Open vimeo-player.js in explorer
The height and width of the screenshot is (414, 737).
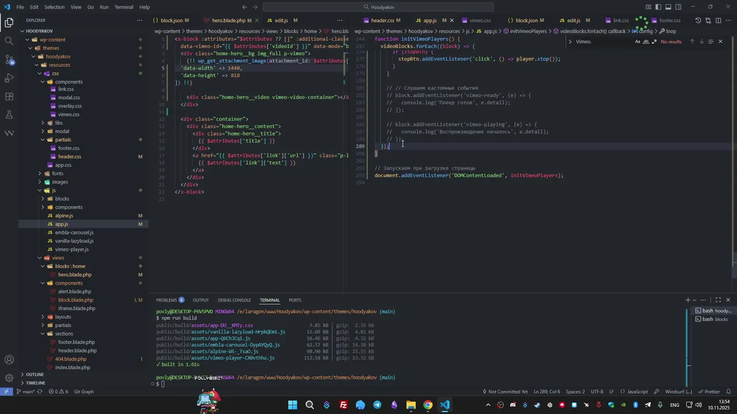71,250
